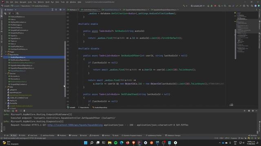Open Endpoints tool window
The height and width of the screenshot is (146, 261).
point(94,135)
